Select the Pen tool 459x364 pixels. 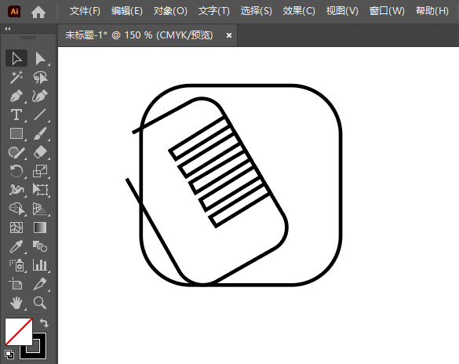coord(16,96)
